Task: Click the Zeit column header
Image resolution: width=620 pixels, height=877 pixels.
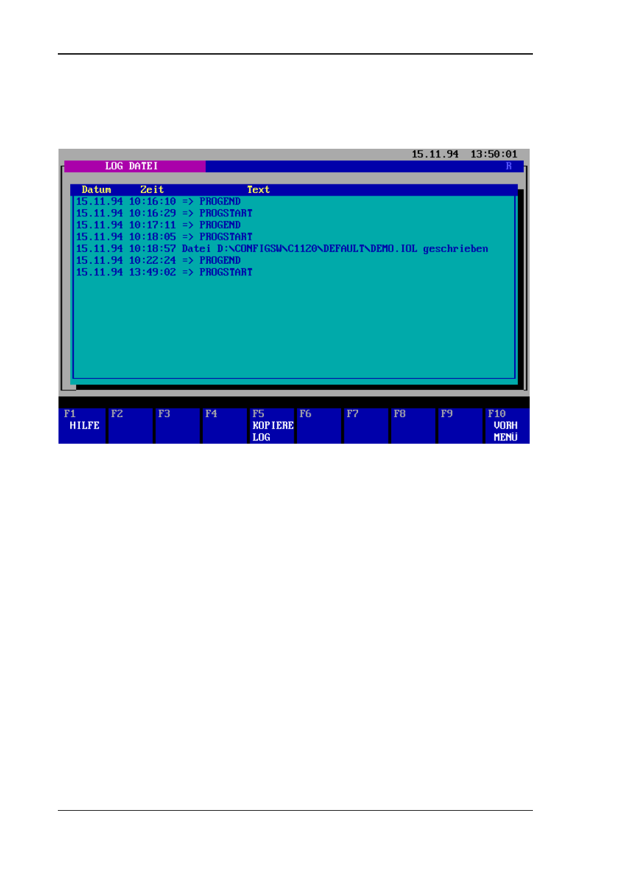Action: tap(152, 190)
